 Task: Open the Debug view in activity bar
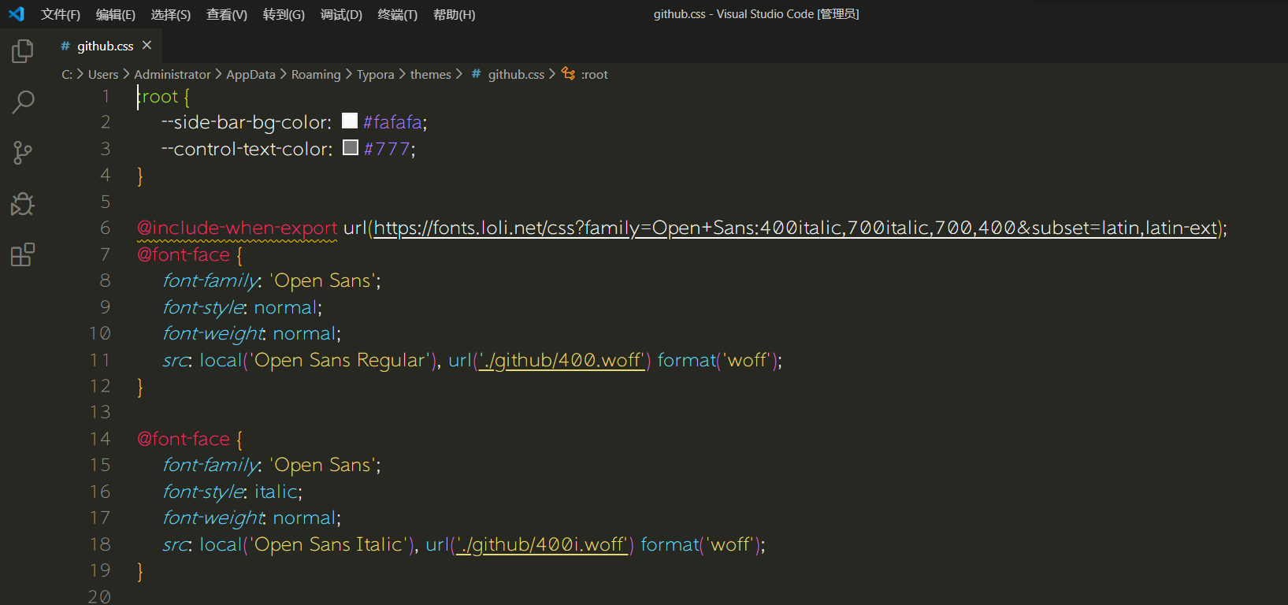pos(23,204)
